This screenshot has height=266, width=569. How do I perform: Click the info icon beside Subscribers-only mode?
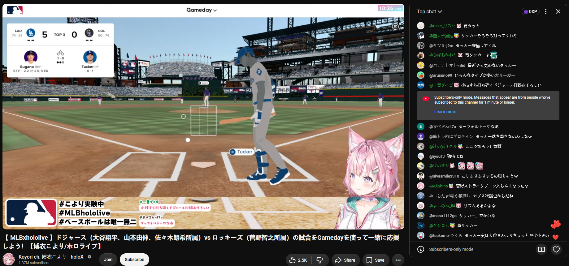421,249
